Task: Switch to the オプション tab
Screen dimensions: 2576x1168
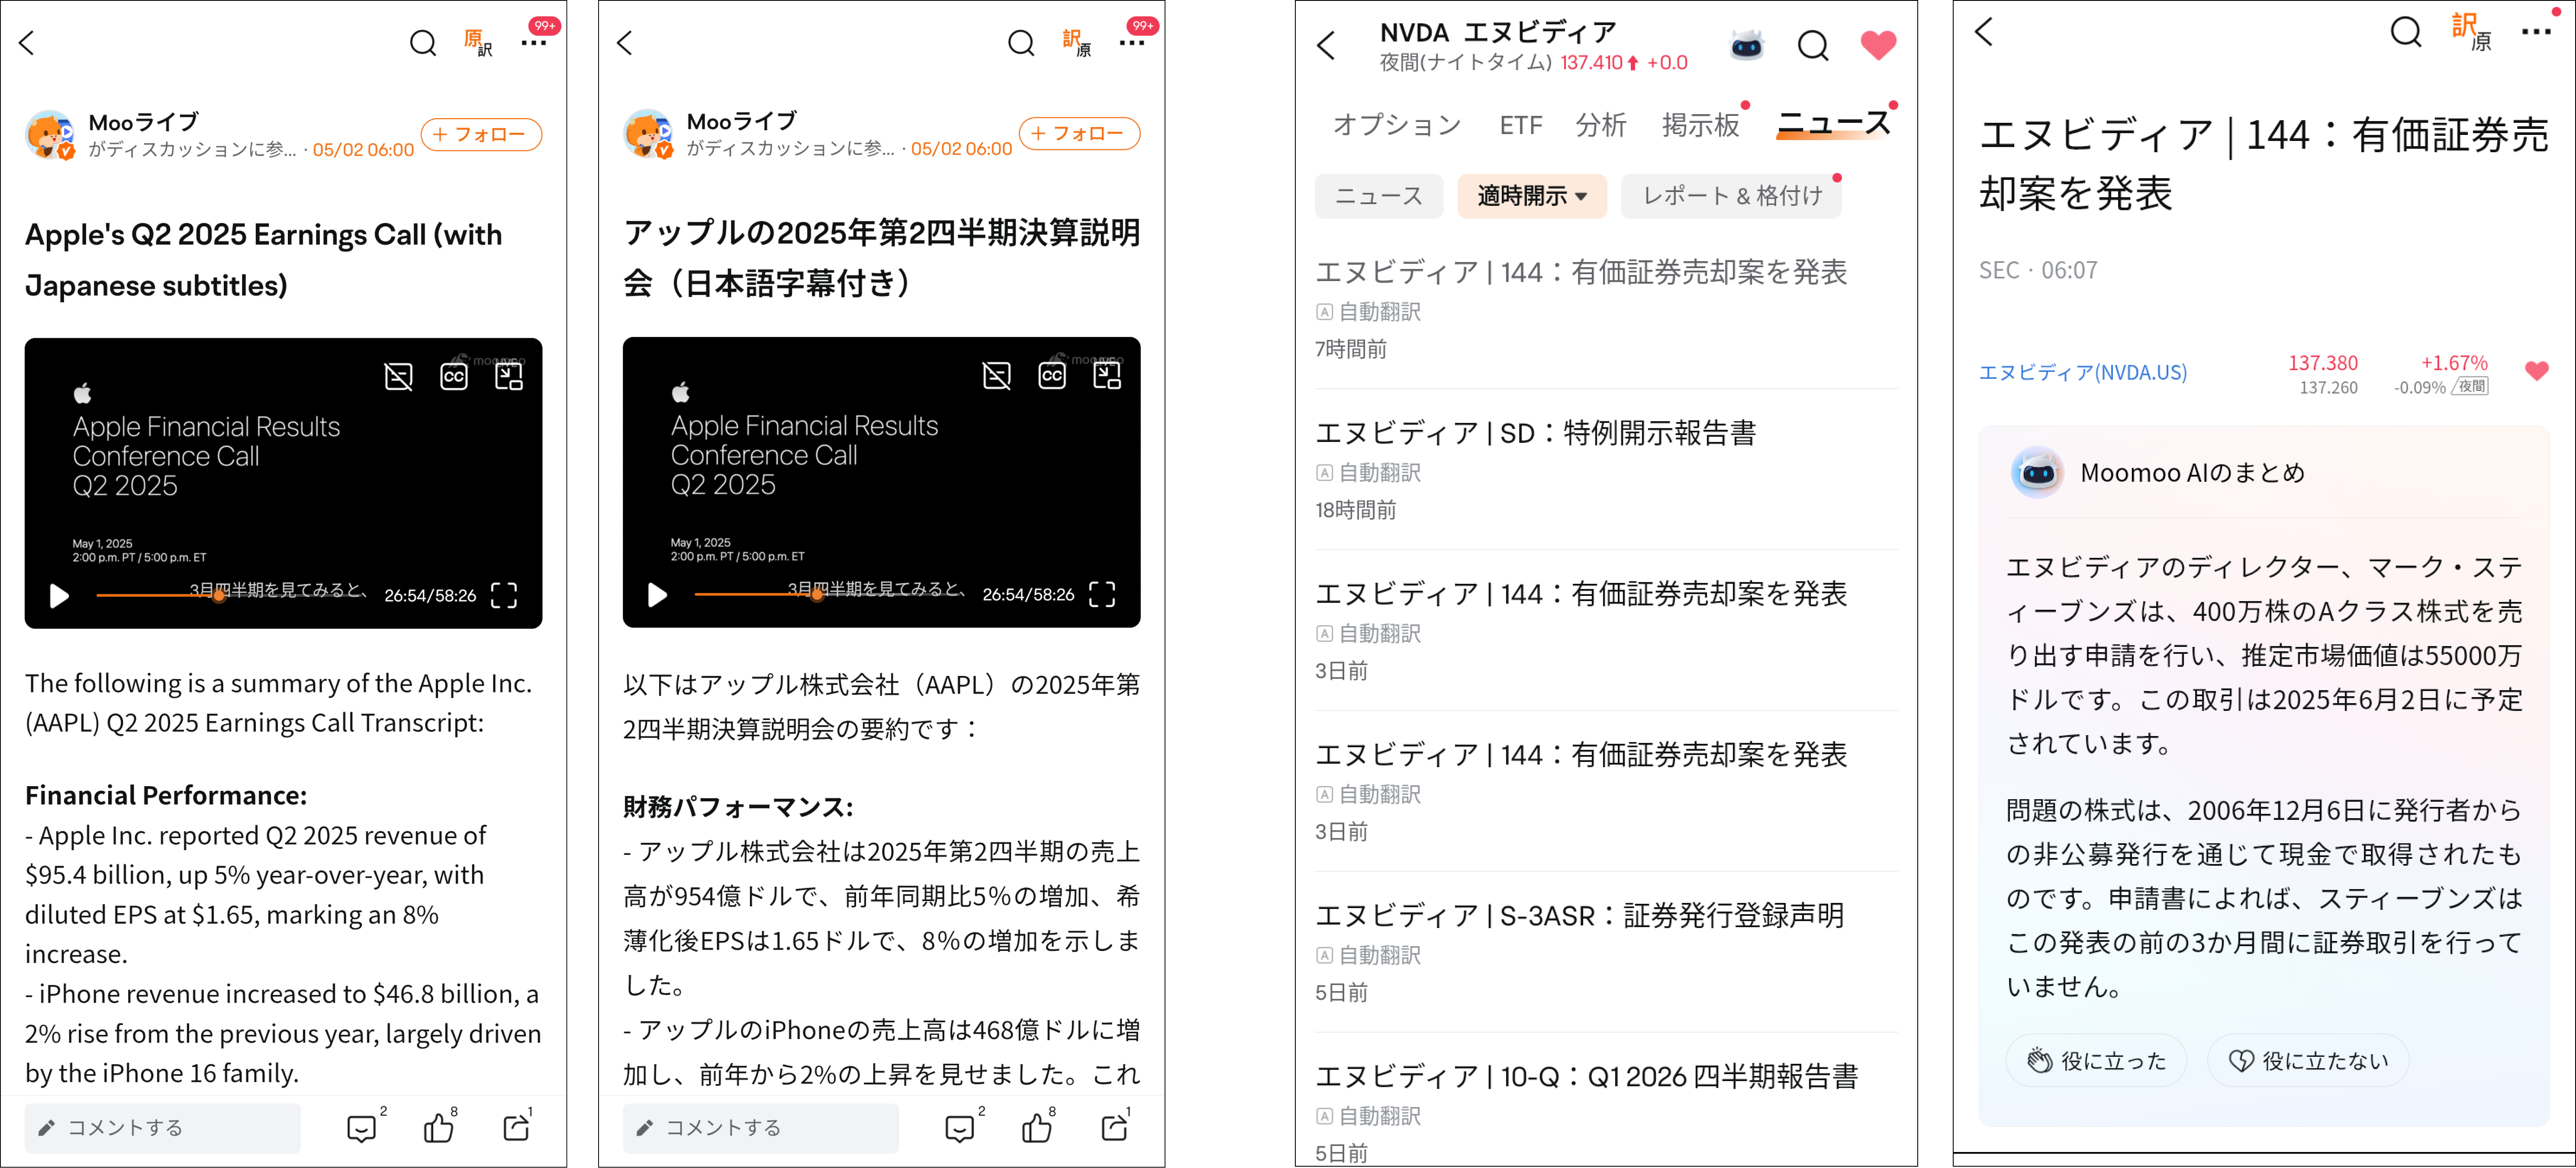Action: click(1397, 125)
